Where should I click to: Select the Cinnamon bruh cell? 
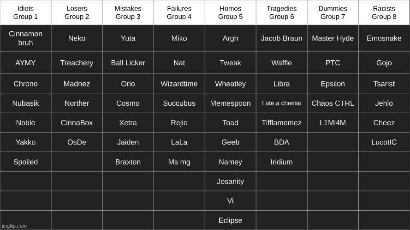pos(25,38)
